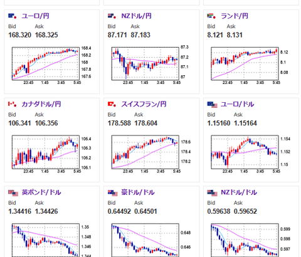Click the 豪ドル/ドル Bid price 0.64492

pos(119,211)
